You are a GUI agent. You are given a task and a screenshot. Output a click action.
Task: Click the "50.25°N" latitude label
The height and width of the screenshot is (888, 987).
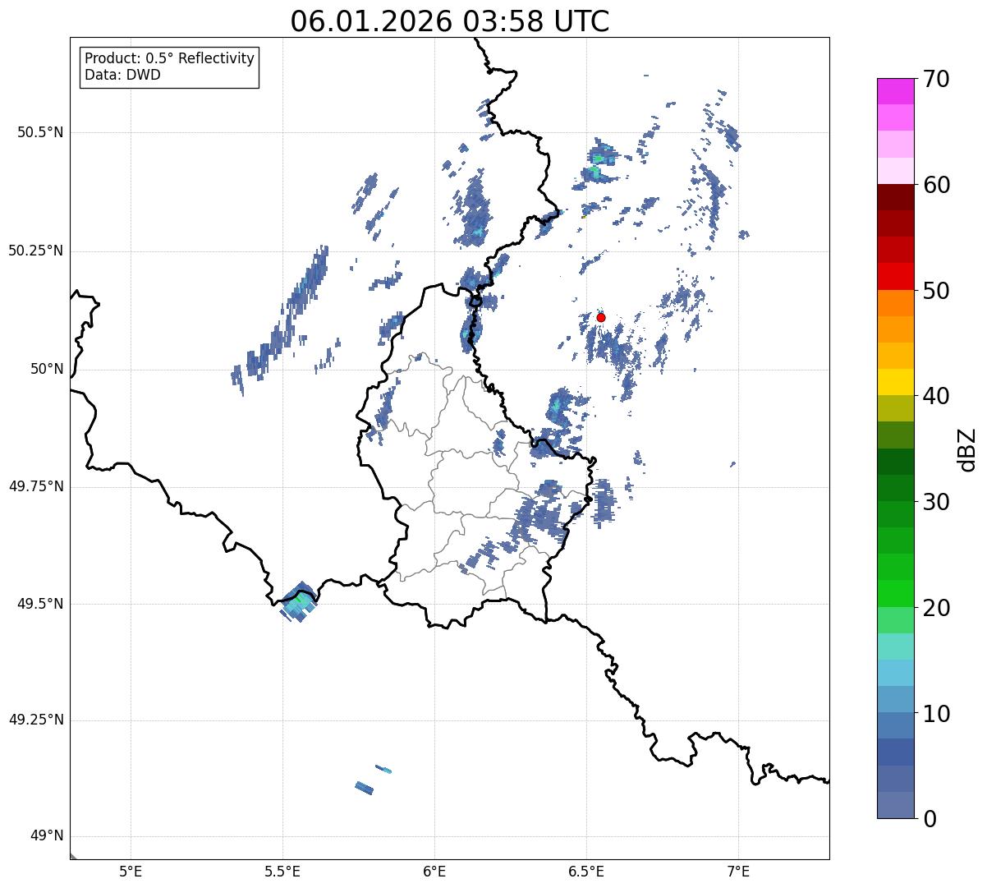click(x=36, y=251)
